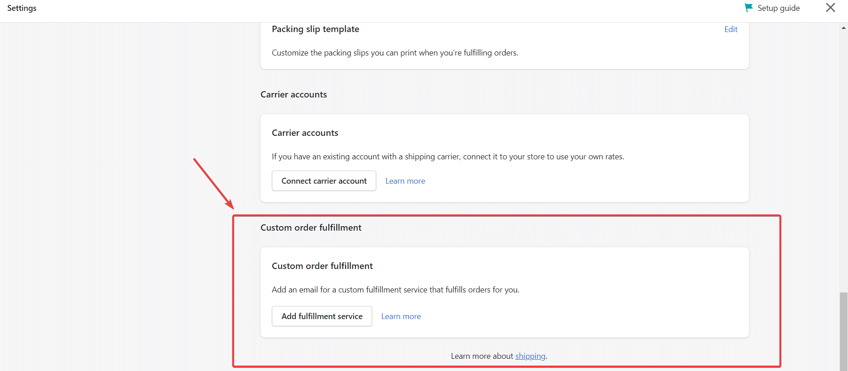Follow the shipping link at page bottom
The width and height of the screenshot is (848, 371).
[x=530, y=356]
